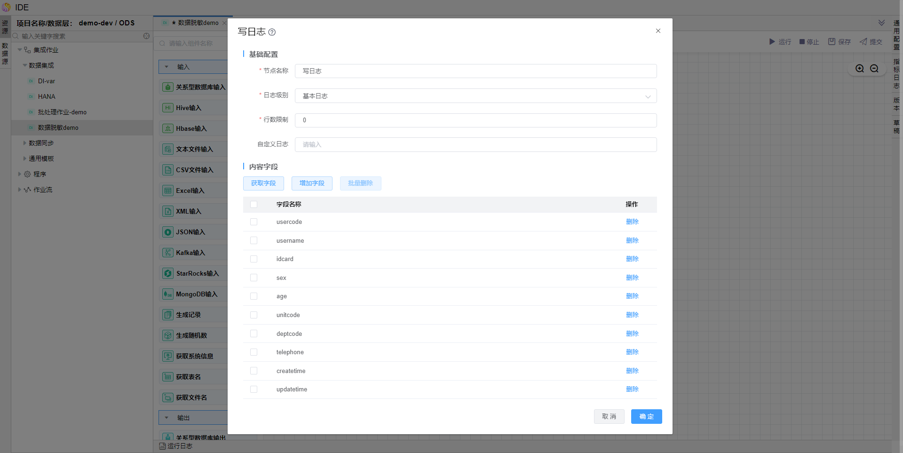Image resolution: width=903 pixels, height=453 pixels.
Task: Click the 获取字段 button
Action: tap(263, 183)
